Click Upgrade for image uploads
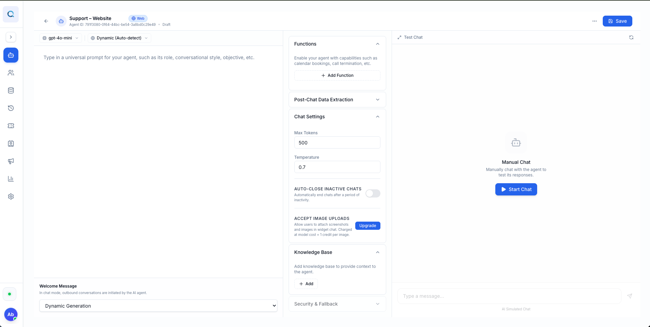This screenshot has width=650, height=327. click(368, 226)
